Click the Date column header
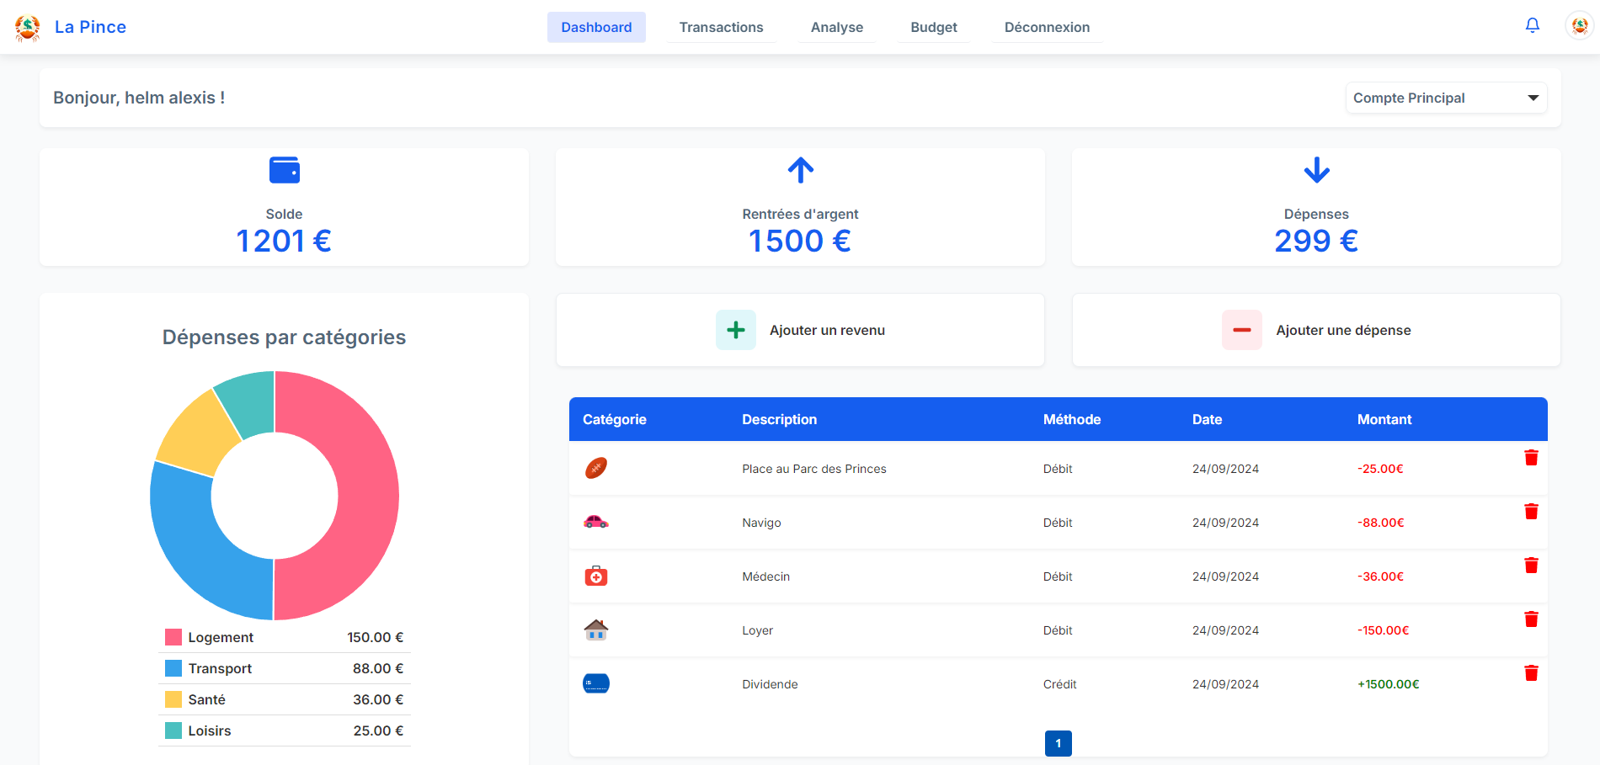 pyautogui.click(x=1207, y=419)
